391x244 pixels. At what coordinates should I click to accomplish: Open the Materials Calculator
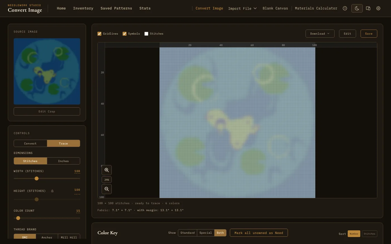coord(316,8)
